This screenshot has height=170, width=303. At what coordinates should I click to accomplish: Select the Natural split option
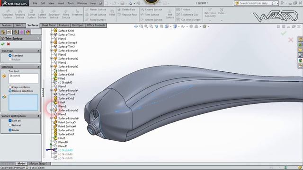10,125
